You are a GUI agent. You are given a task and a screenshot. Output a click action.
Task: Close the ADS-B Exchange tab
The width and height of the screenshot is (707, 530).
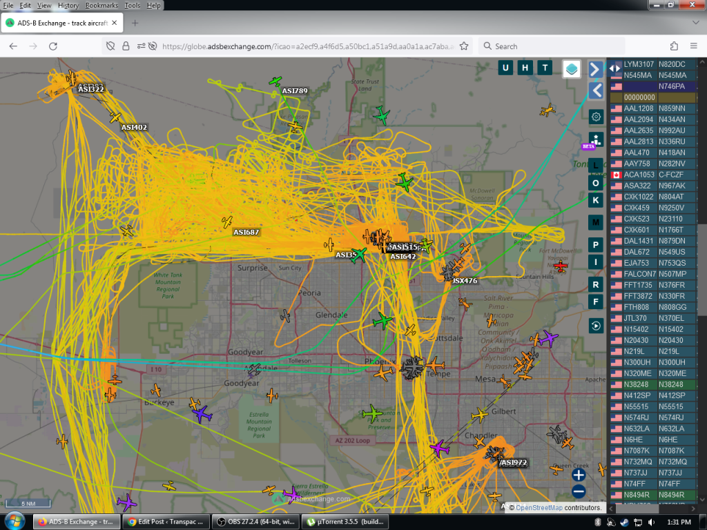tap(115, 23)
